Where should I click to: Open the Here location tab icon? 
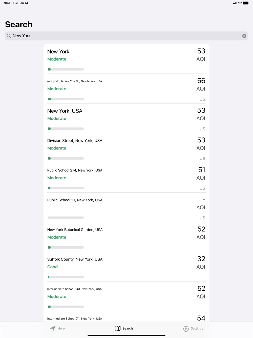click(x=53, y=328)
